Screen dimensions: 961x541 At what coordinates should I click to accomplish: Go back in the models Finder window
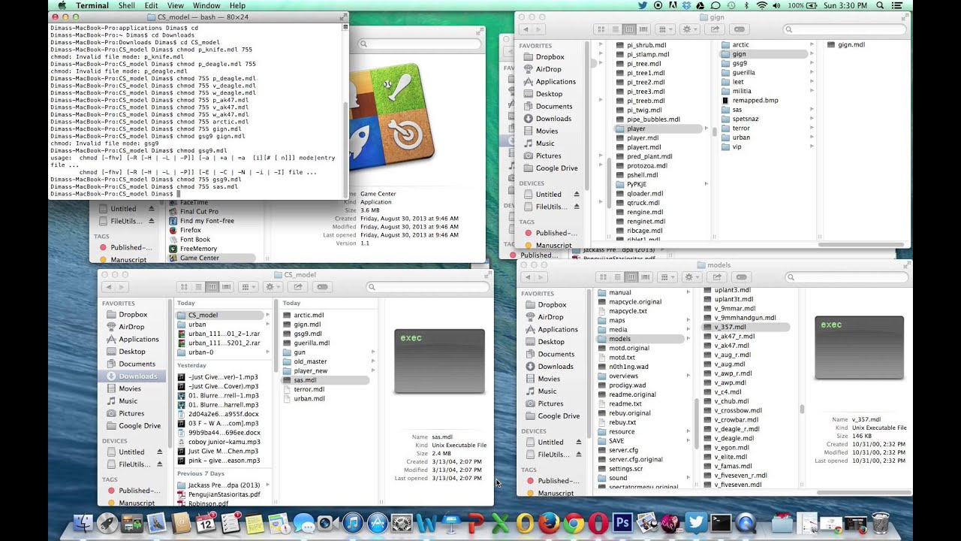[529, 277]
